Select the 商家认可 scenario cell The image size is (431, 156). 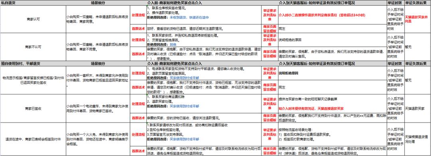[33, 19]
